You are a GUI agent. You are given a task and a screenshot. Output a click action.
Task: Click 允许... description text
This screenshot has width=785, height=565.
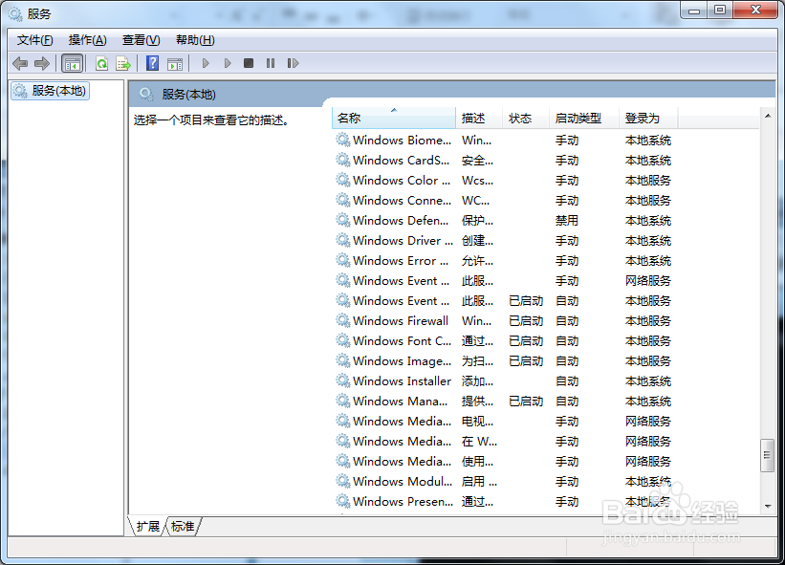pyautogui.click(x=477, y=260)
